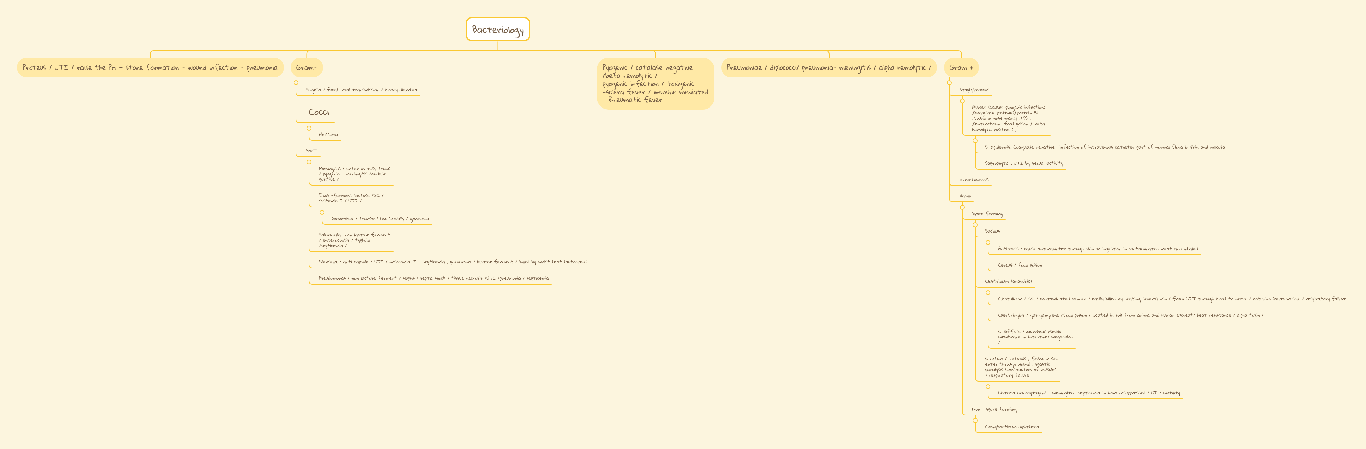Toggle the dot above the Gonorrhea node
Viewport: 1366px width, 449px height.
[x=322, y=212]
